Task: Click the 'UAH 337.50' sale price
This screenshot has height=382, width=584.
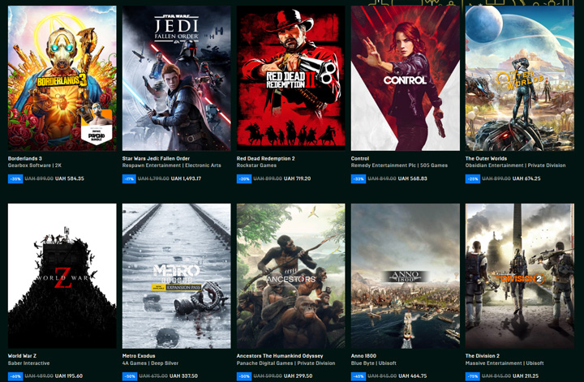Action: [x=183, y=376]
